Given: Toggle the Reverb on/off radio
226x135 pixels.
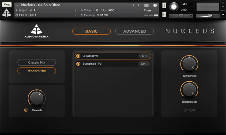Looking at the screenshot, I should coord(26,110).
